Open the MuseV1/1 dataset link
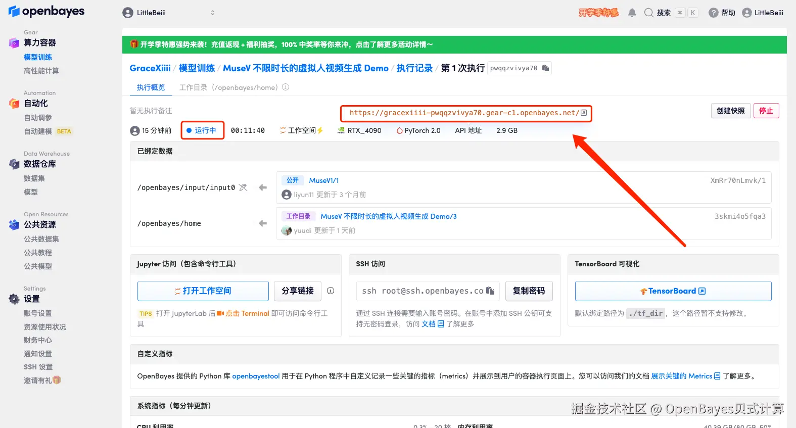Image resolution: width=796 pixels, height=428 pixels. pos(324,180)
